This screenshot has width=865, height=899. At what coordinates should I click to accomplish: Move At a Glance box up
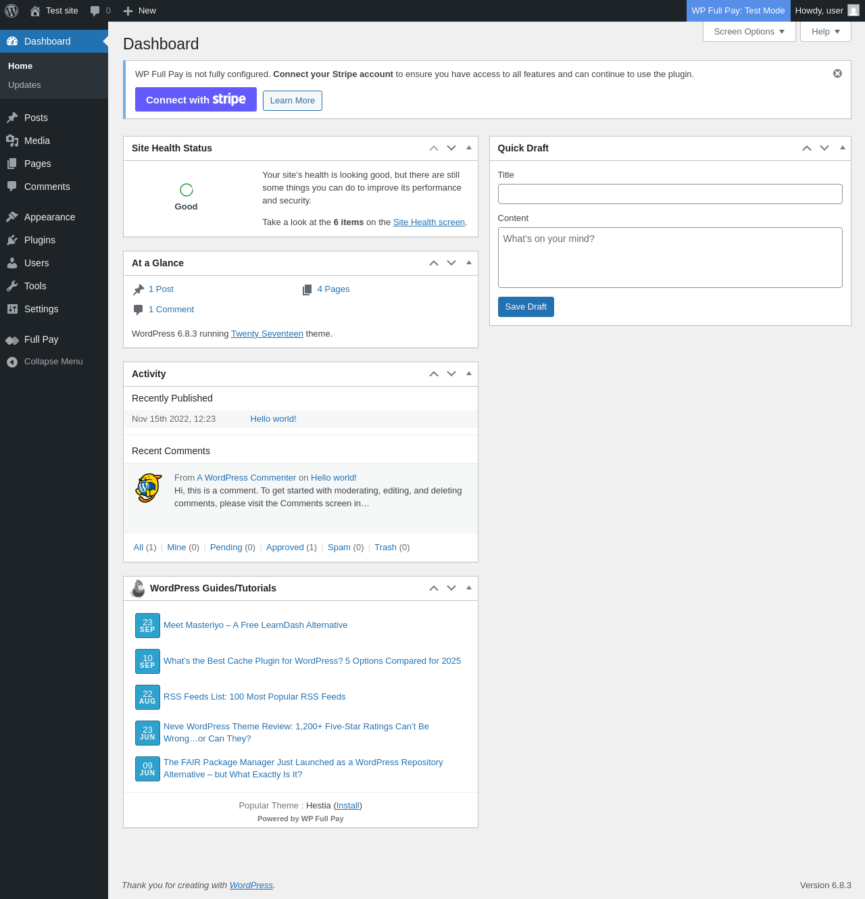[434, 263]
